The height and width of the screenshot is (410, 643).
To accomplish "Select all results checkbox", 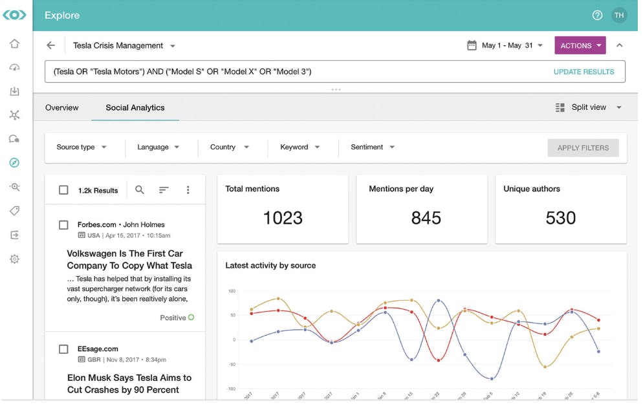I will [x=63, y=190].
